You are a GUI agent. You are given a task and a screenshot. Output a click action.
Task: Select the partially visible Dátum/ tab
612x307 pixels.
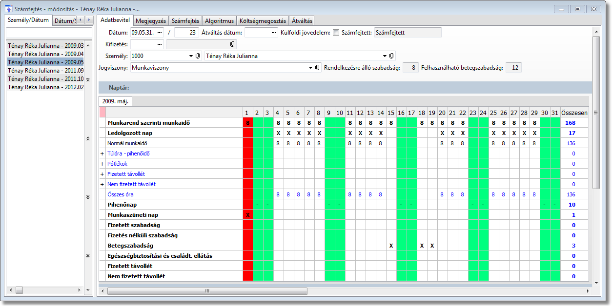(x=64, y=21)
